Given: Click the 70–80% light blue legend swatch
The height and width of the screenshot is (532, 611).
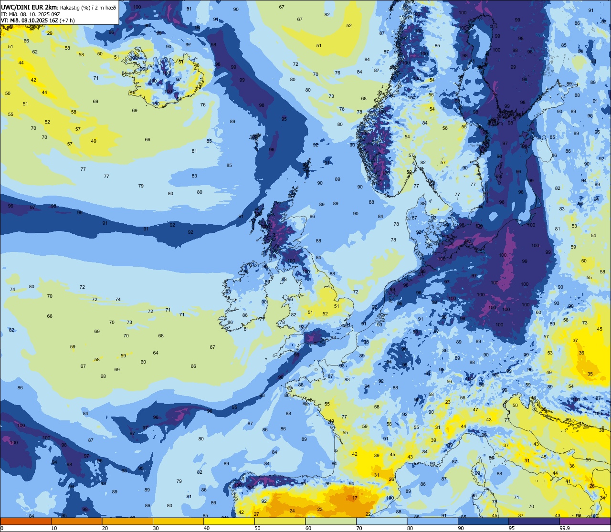Looking at the screenshot, I should (x=381, y=521).
